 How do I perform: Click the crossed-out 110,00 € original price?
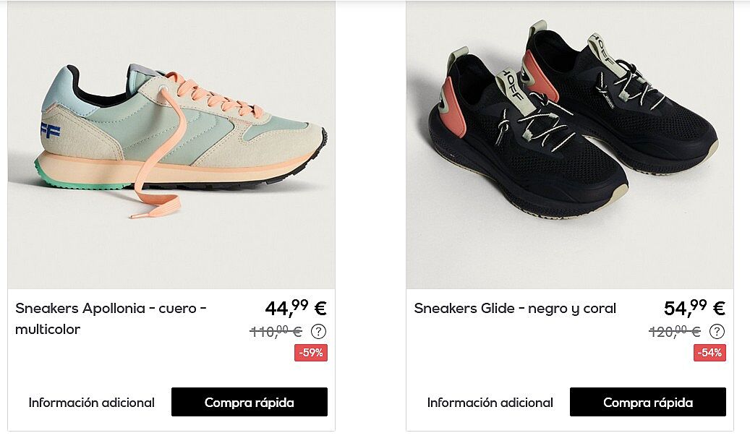tap(276, 331)
